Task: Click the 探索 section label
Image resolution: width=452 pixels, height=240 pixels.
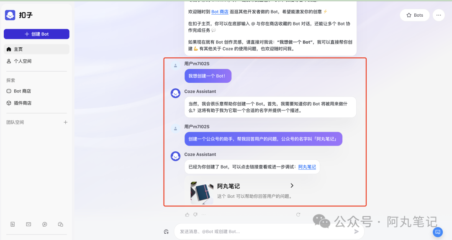Action: (x=10, y=80)
